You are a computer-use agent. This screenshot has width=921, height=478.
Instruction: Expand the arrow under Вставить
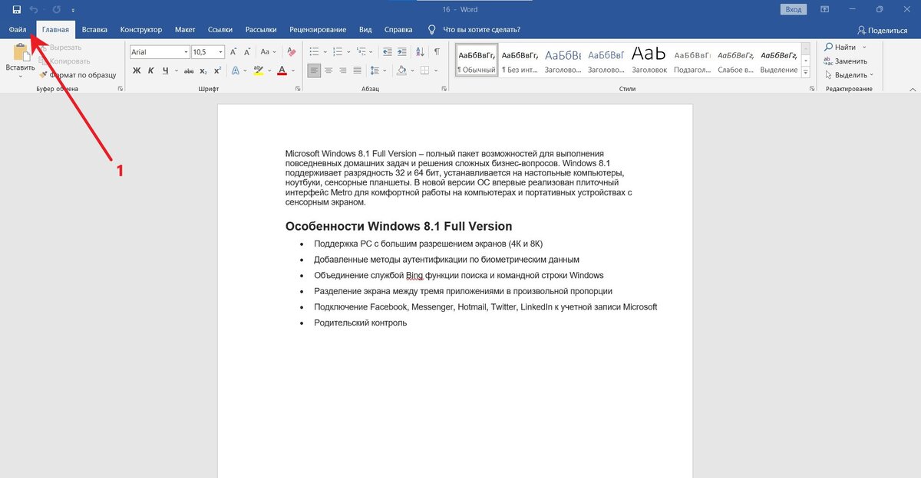tap(20, 76)
